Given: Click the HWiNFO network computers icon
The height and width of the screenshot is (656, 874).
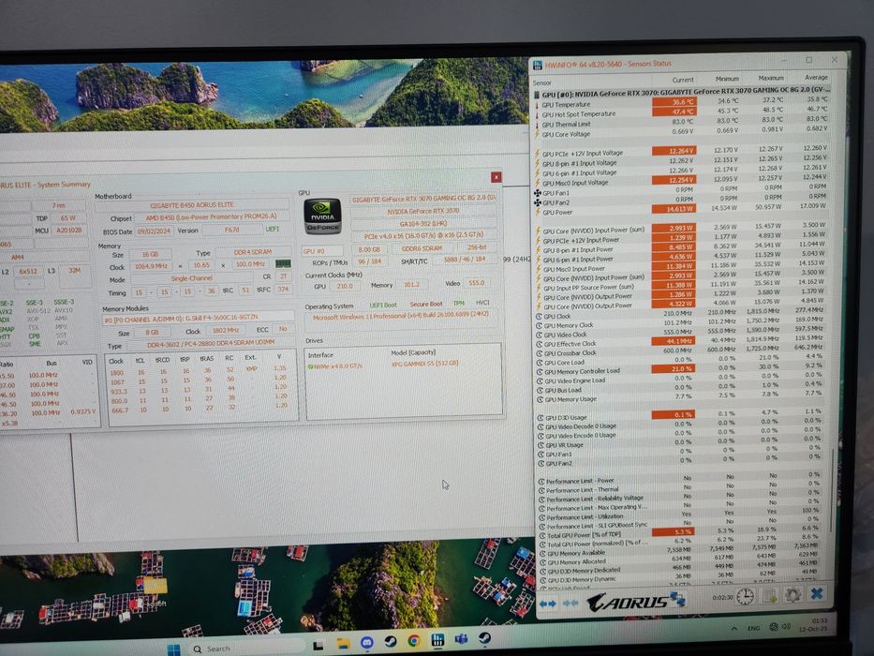Looking at the screenshot, I should (676, 599).
